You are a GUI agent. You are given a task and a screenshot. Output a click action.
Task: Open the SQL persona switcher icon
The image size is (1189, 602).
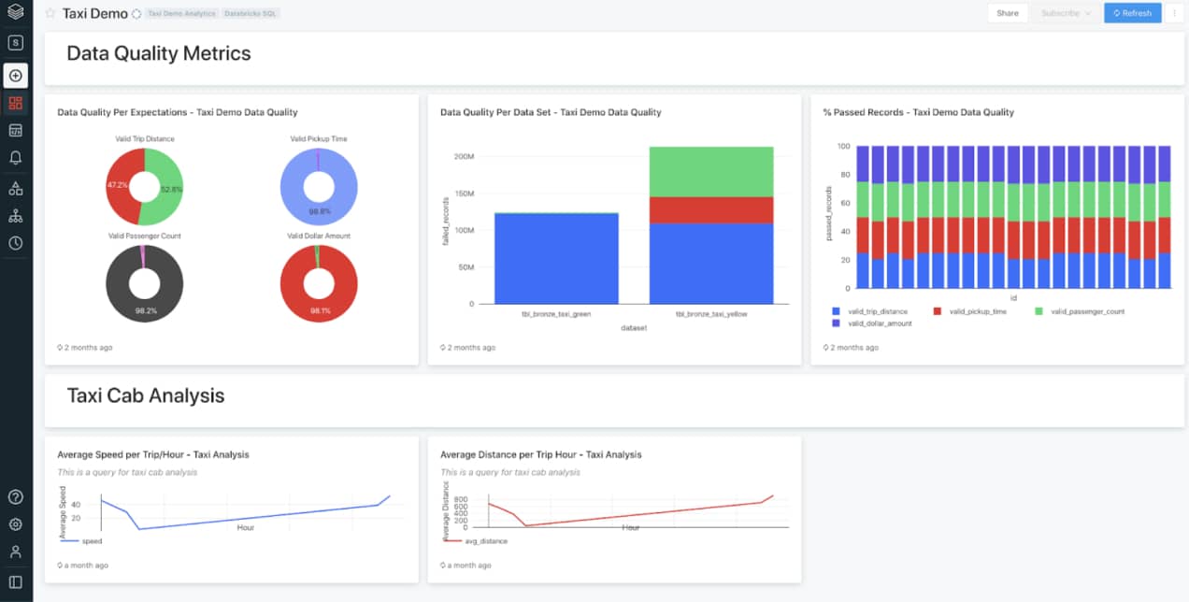(15, 43)
